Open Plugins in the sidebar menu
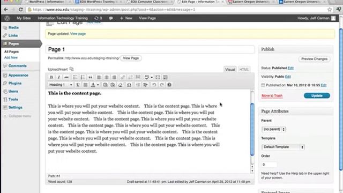 [15, 84]
